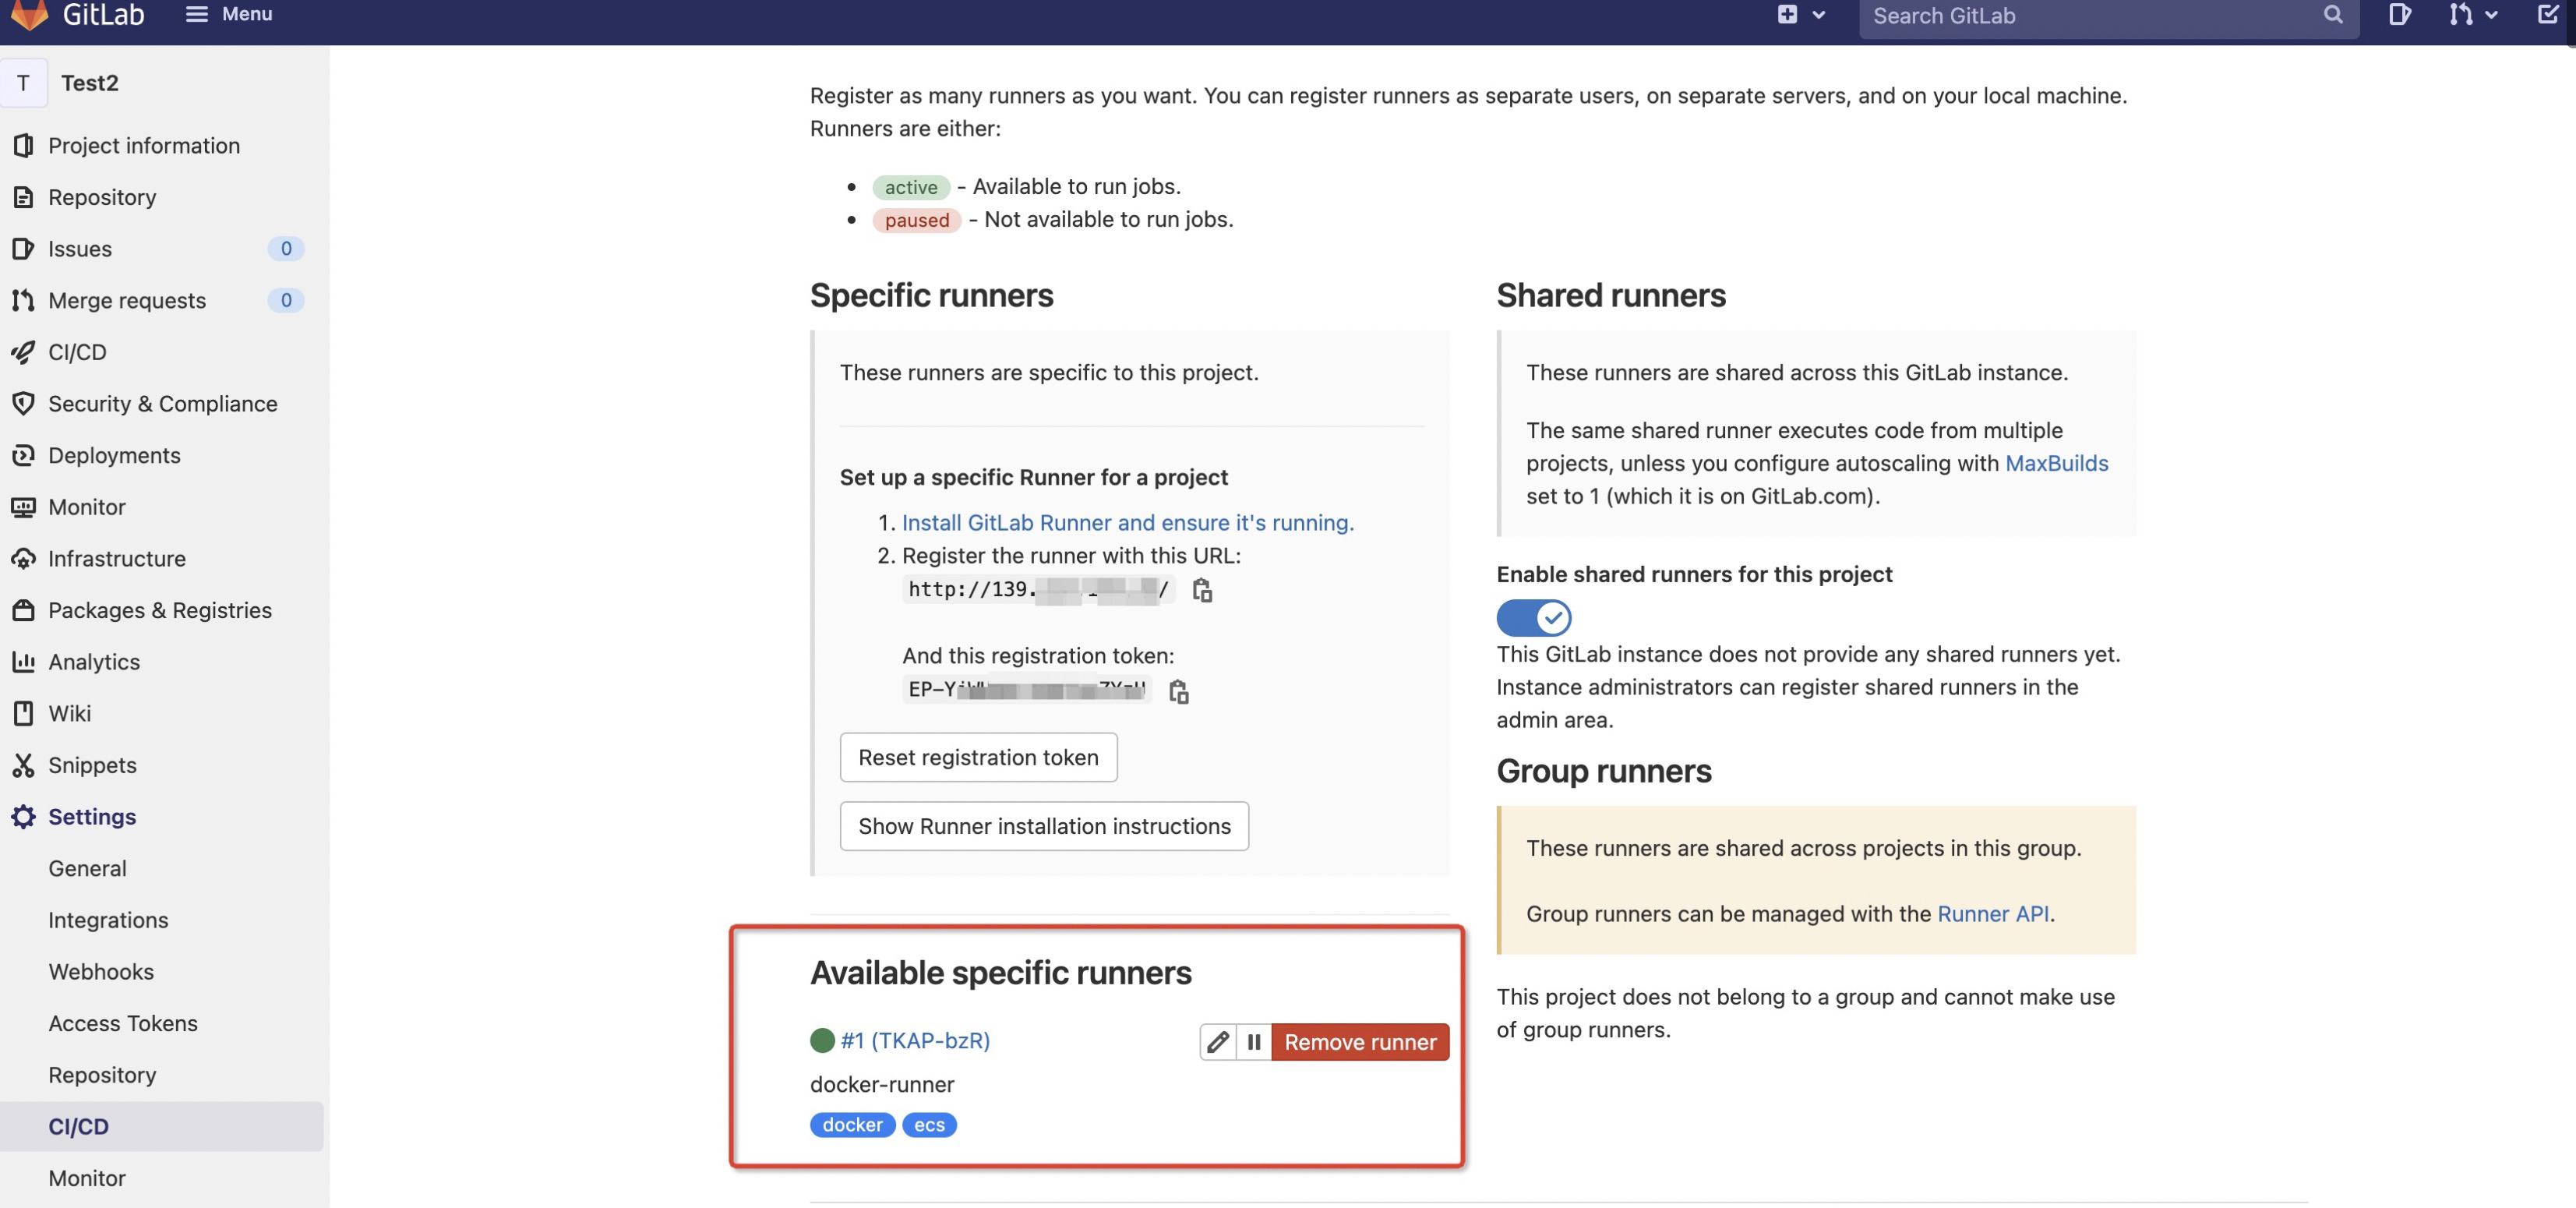Click the red Remove runner button

pyautogui.click(x=1359, y=1042)
